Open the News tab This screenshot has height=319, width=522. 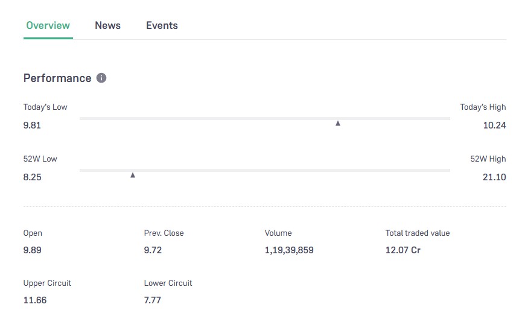pyautogui.click(x=107, y=25)
